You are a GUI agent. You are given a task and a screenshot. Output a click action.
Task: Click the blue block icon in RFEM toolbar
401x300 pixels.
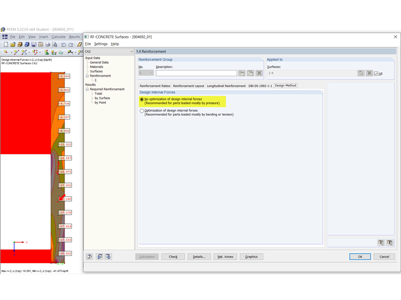[x=26, y=44]
